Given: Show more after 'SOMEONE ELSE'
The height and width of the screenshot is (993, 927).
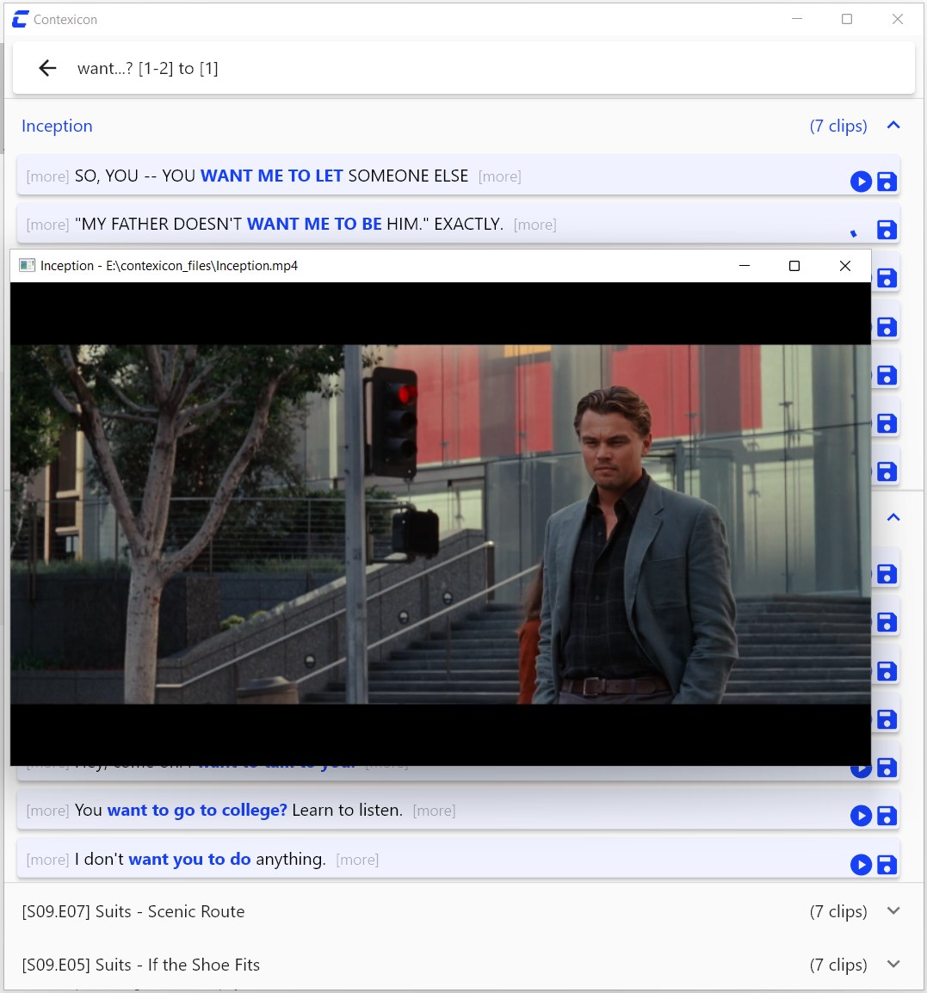Looking at the screenshot, I should coord(500,176).
